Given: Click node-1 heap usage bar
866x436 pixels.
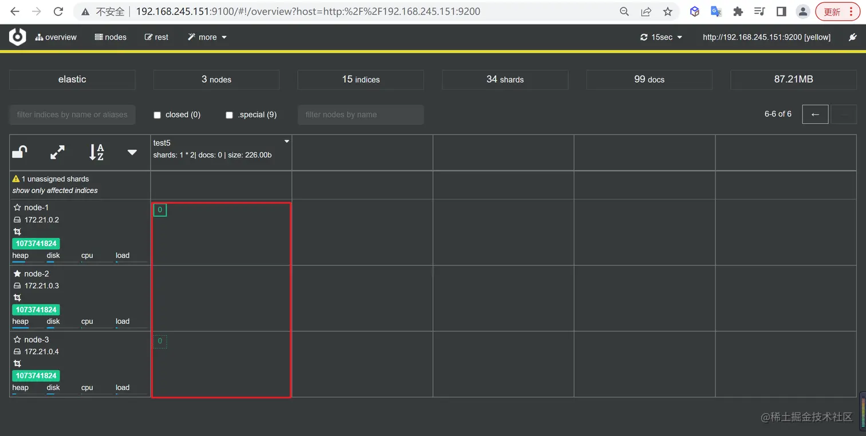Looking at the screenshot, I should pyautogui.click(x=28, y=262).
